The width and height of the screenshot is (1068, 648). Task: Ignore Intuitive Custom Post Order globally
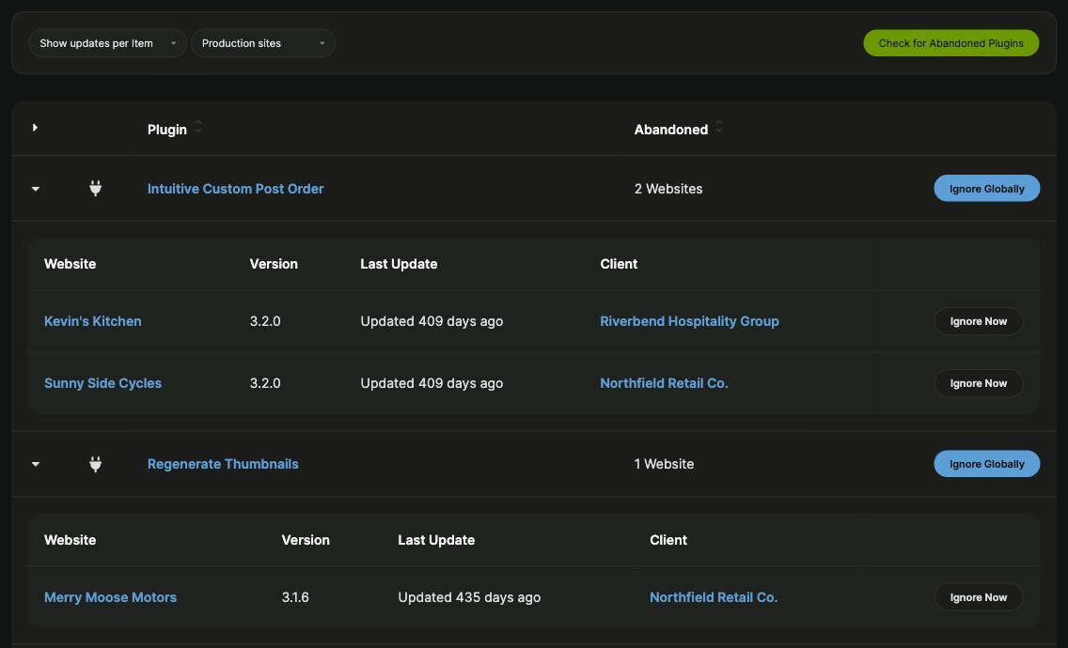pos(986,189)
